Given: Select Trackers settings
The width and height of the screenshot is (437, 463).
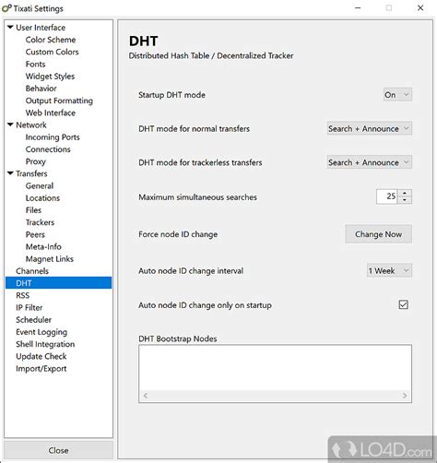Looking at the screenshot, I should (40, 222).
